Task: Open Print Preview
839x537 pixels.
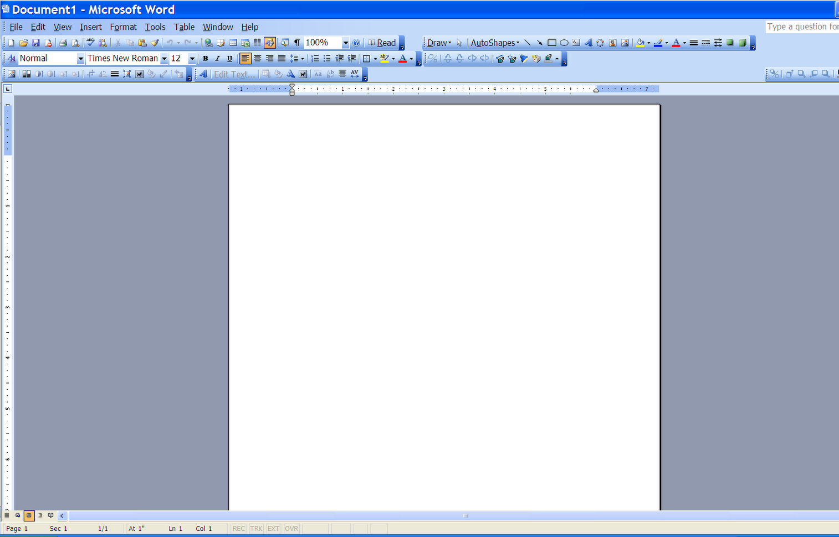Action: tap(75, 43)
